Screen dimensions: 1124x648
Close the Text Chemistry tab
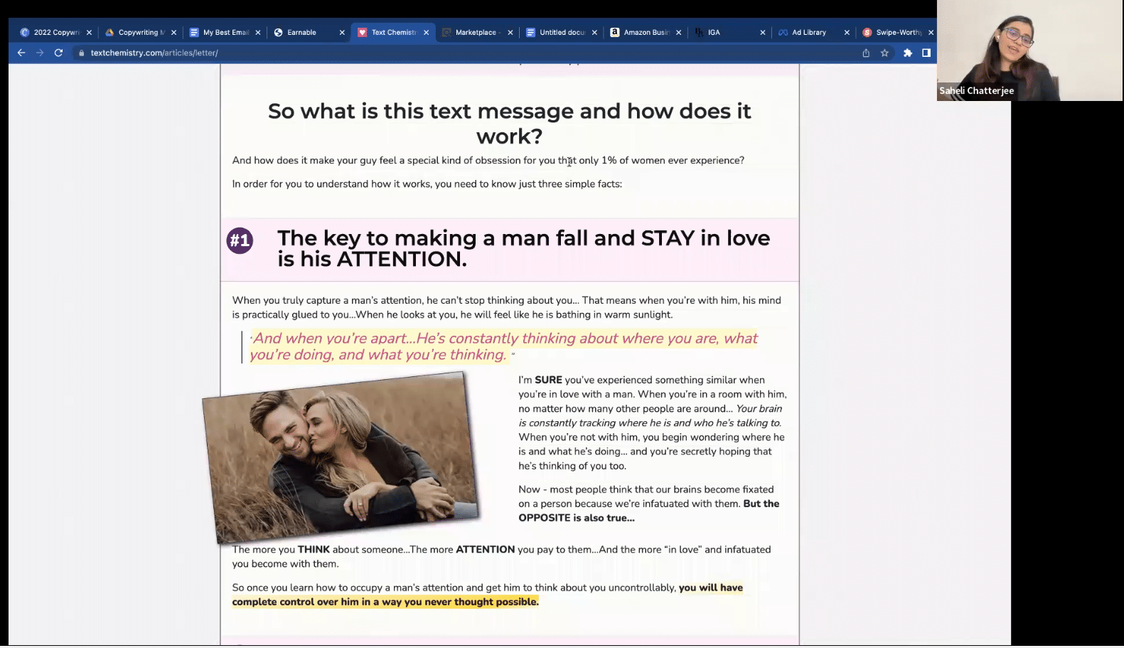[426, 33]
